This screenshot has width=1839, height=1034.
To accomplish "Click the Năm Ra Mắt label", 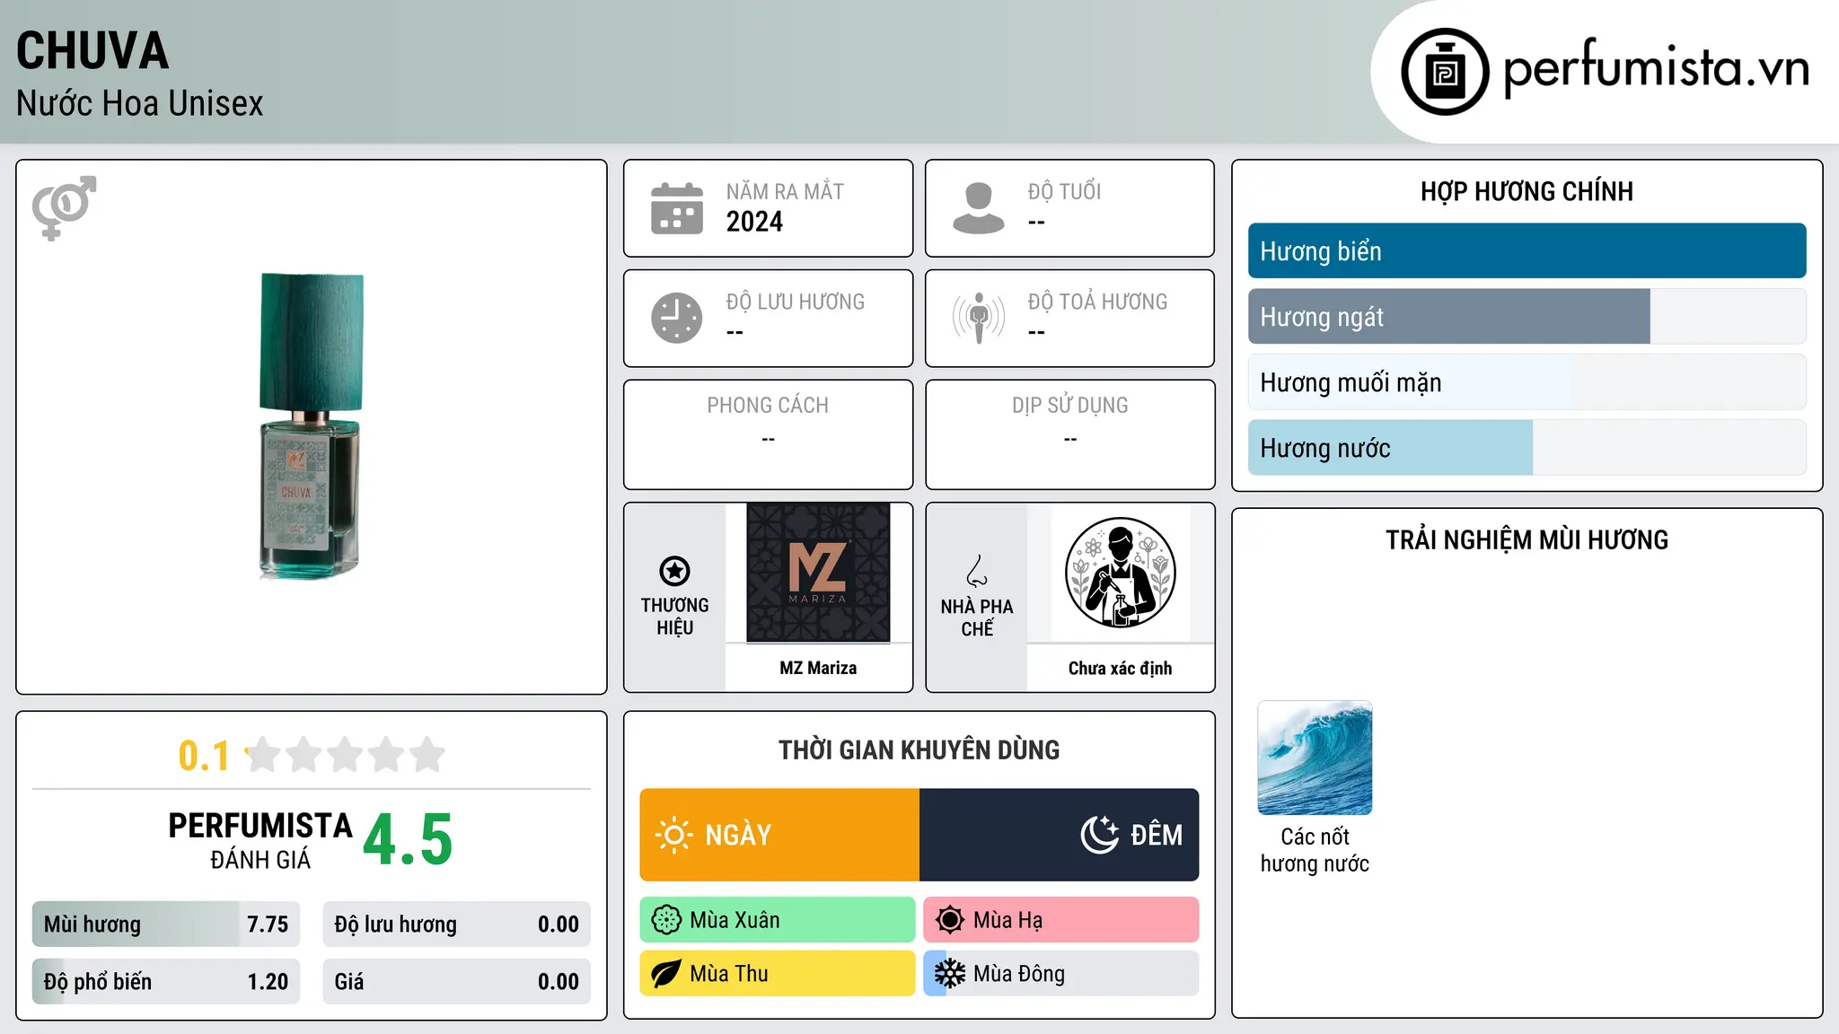I will [785, 191].
